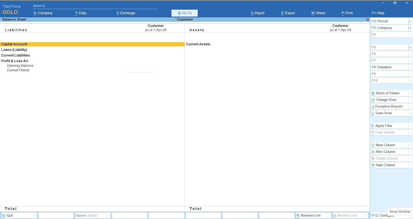Close the Balance Sheet report with X
Screen dimensions: 413x219
pyautogui.click(x=368, y=20)
